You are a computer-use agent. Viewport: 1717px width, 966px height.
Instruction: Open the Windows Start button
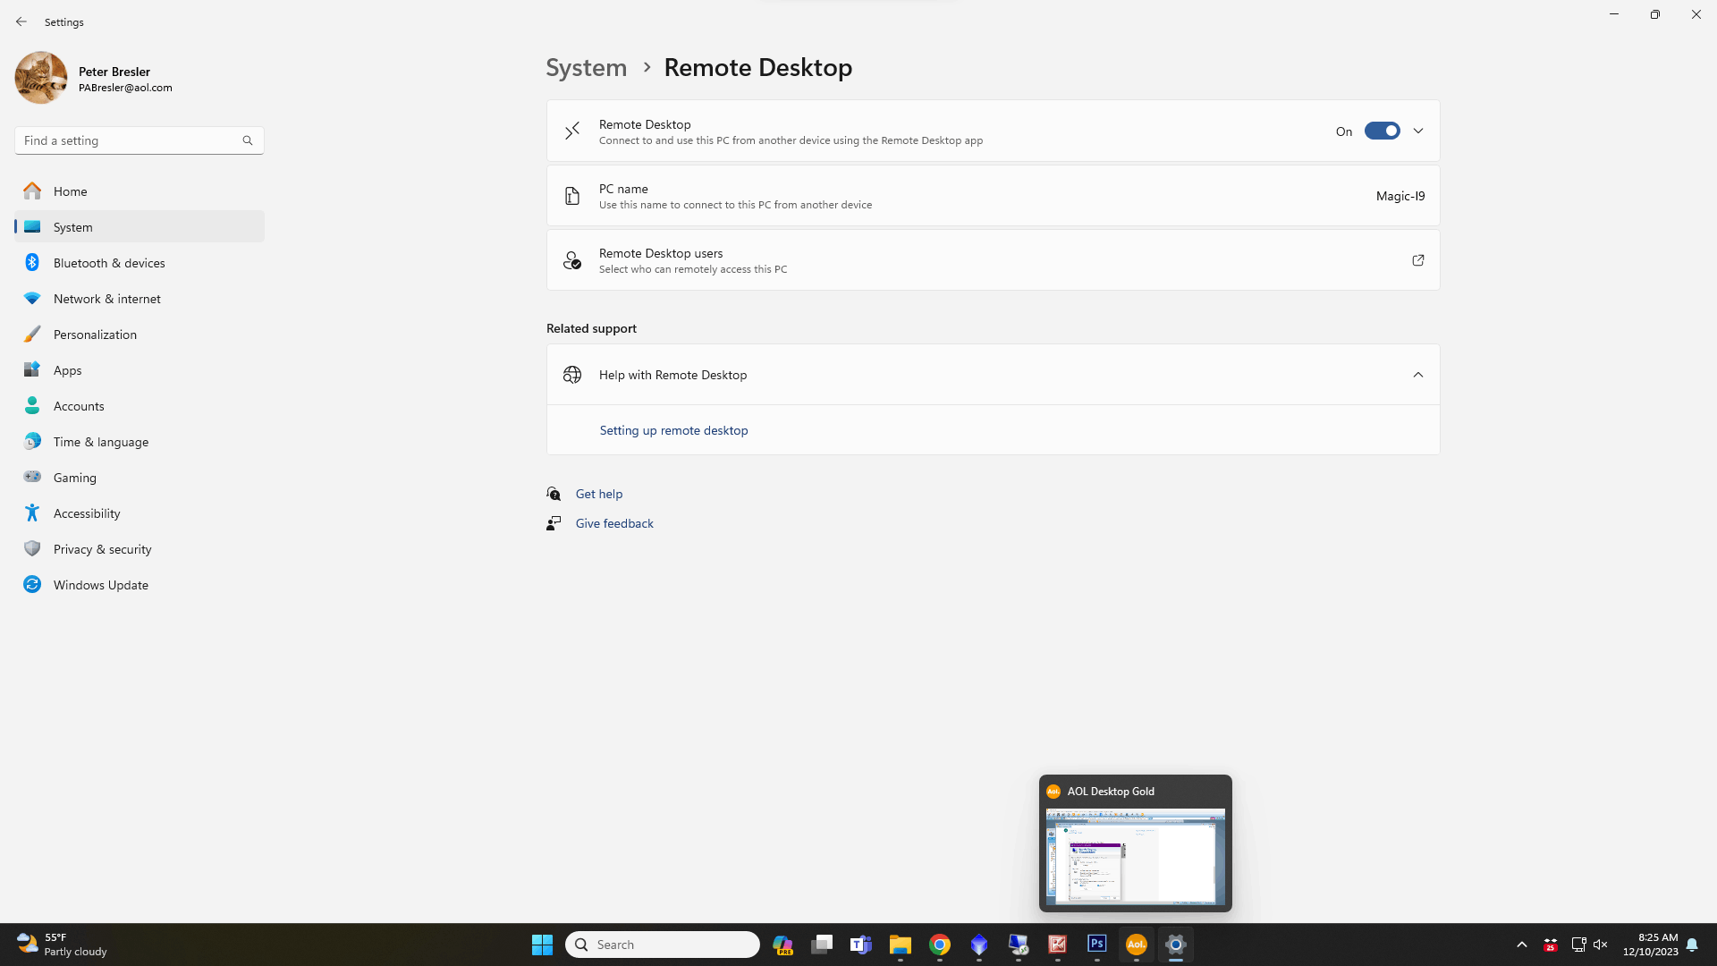(542, 945)
